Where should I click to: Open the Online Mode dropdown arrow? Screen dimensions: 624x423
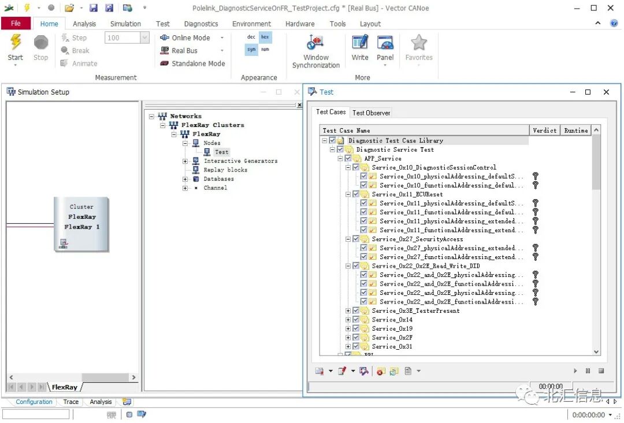[x=222, y=38]
